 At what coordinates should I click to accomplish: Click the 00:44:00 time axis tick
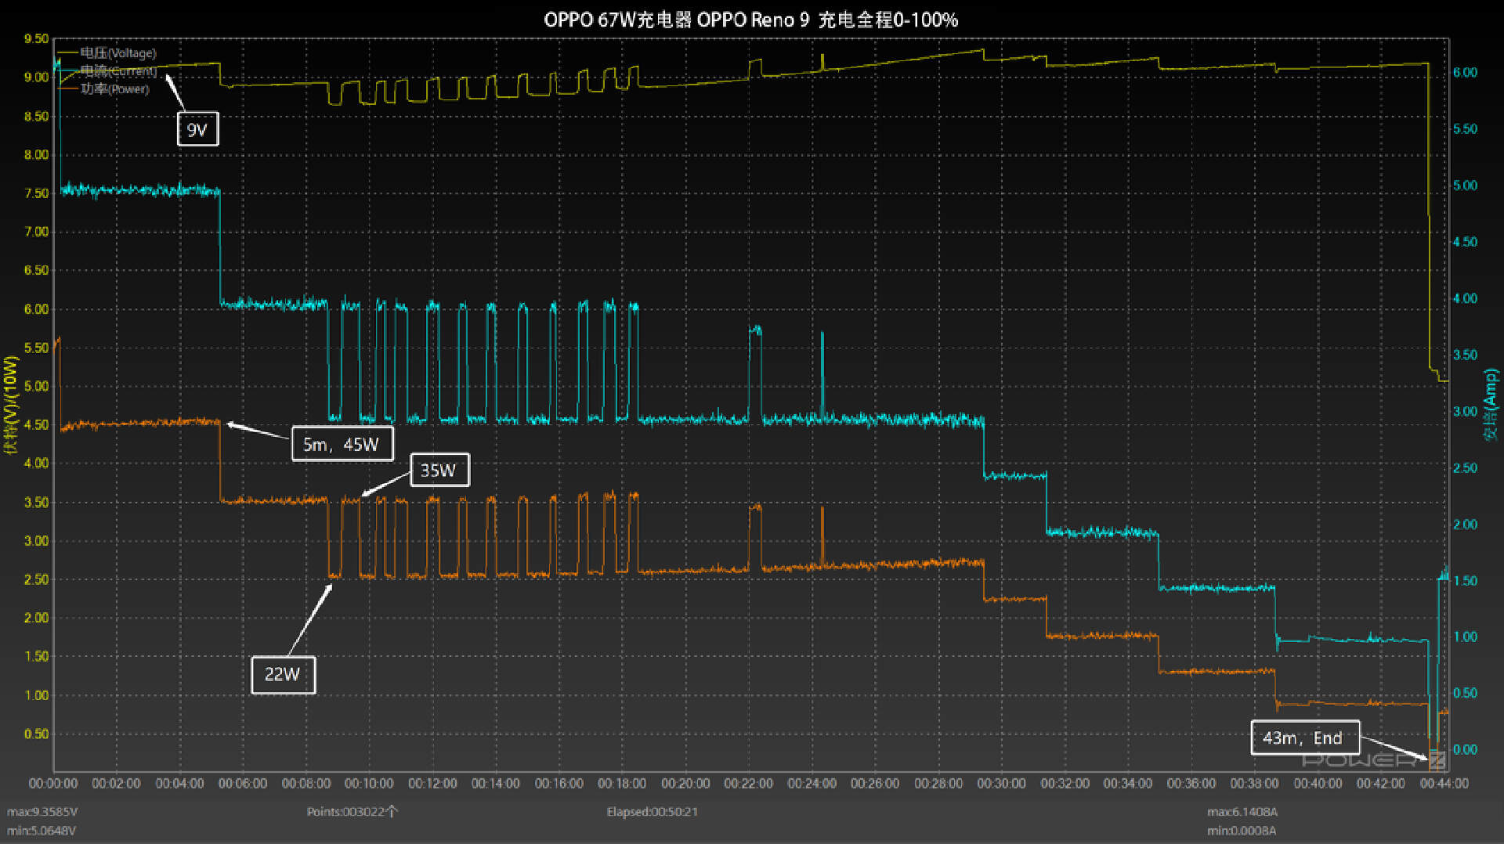tap(1444, 784)
